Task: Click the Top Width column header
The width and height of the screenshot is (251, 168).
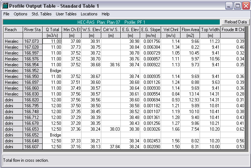Action: 210,30
